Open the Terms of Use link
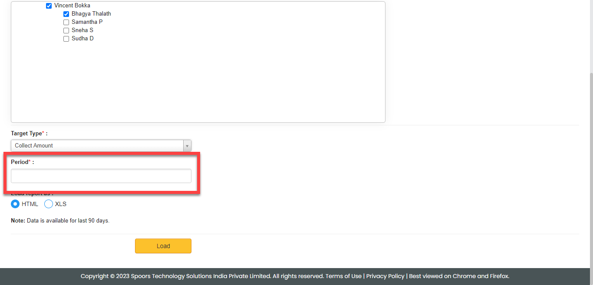The height and width of the screenshot is (285, 593). click(x=343, y=276)
